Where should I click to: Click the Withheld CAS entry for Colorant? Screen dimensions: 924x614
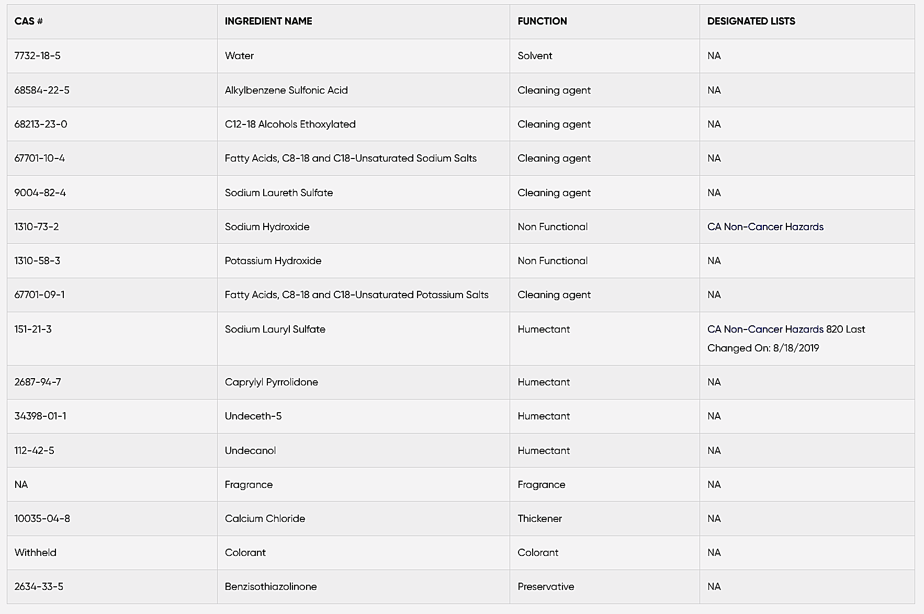(x=35, y=552)
